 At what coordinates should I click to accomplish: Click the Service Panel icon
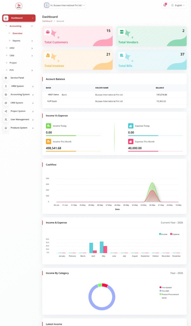pyautogui.click(x=6, y=78)
